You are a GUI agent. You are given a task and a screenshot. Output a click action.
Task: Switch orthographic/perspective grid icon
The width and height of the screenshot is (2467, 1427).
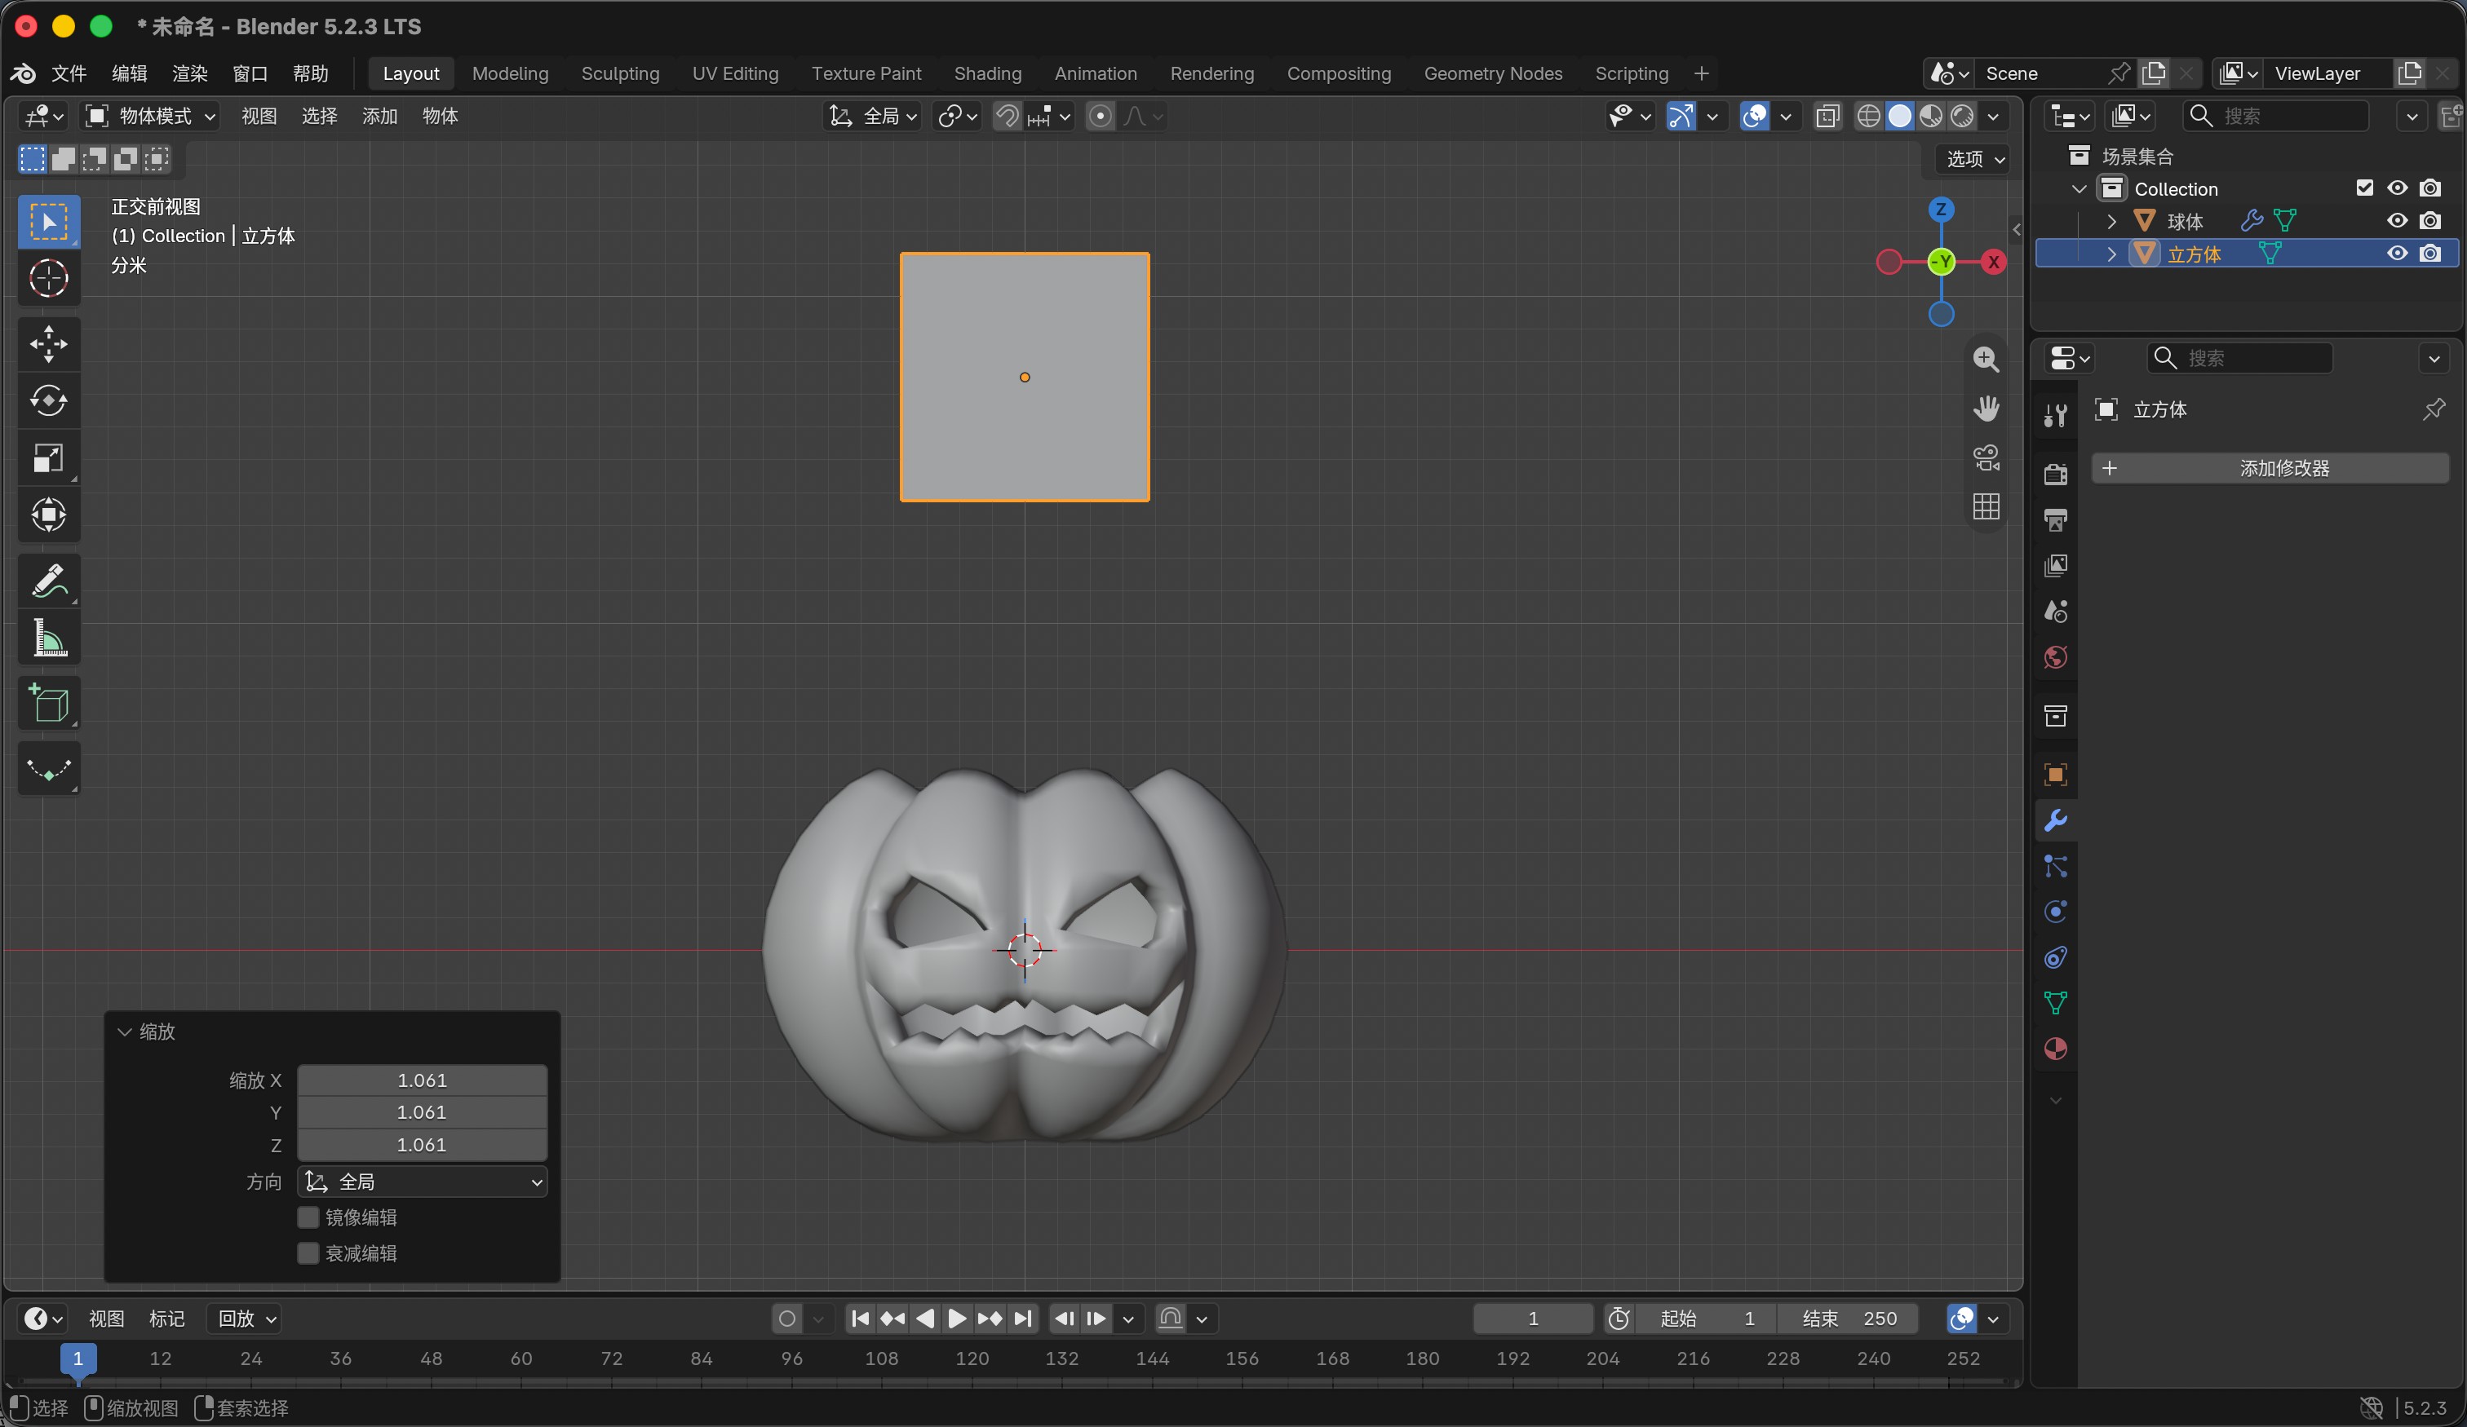pyautogui.click(x=1986, y=506)
